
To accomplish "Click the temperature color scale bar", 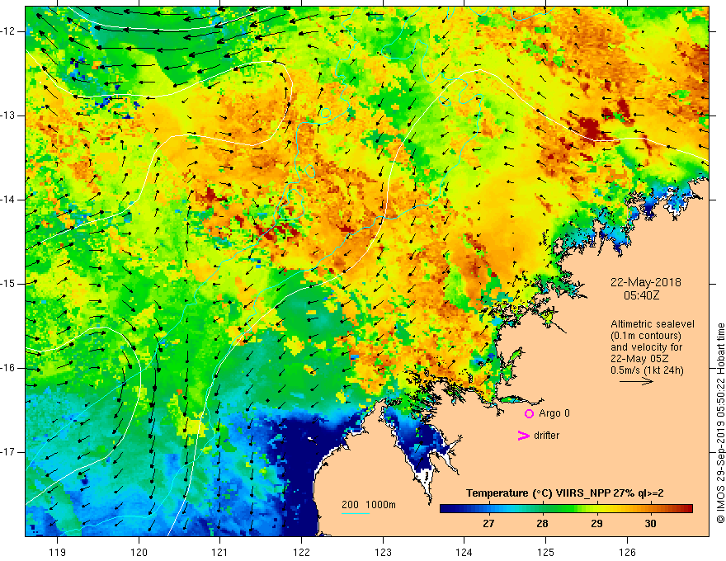I will pyautogui.click(x=566, y=509).
